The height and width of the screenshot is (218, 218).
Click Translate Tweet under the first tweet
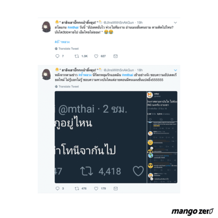click(x=67, y=49)
